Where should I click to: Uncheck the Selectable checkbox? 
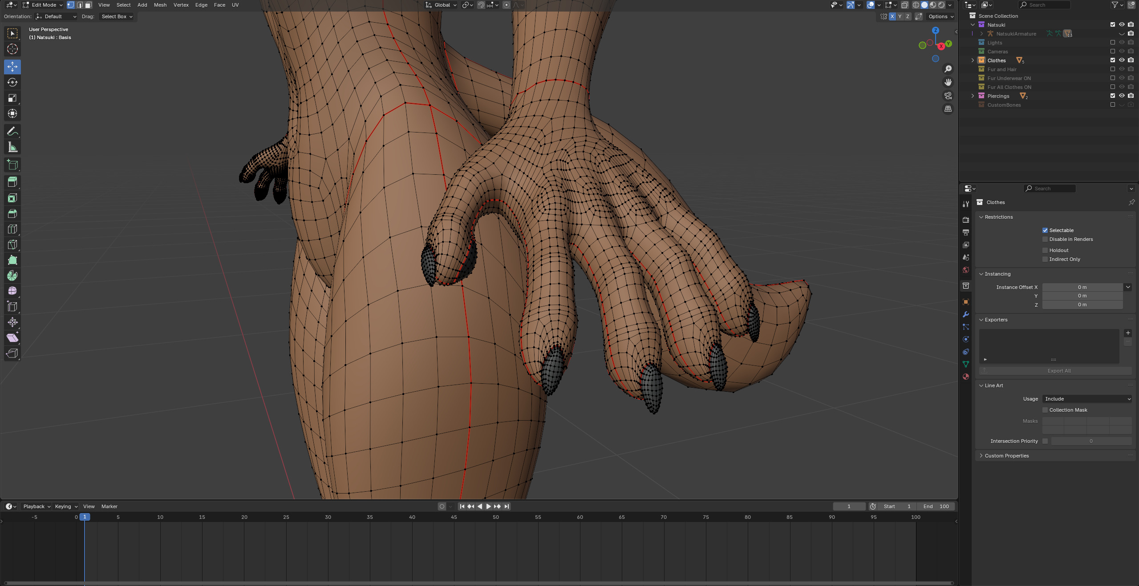point(1045,230)
